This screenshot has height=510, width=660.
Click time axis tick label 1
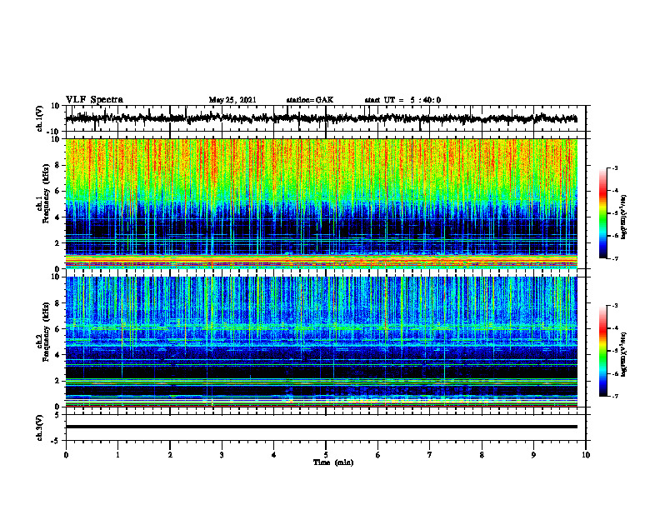point(117,455)
